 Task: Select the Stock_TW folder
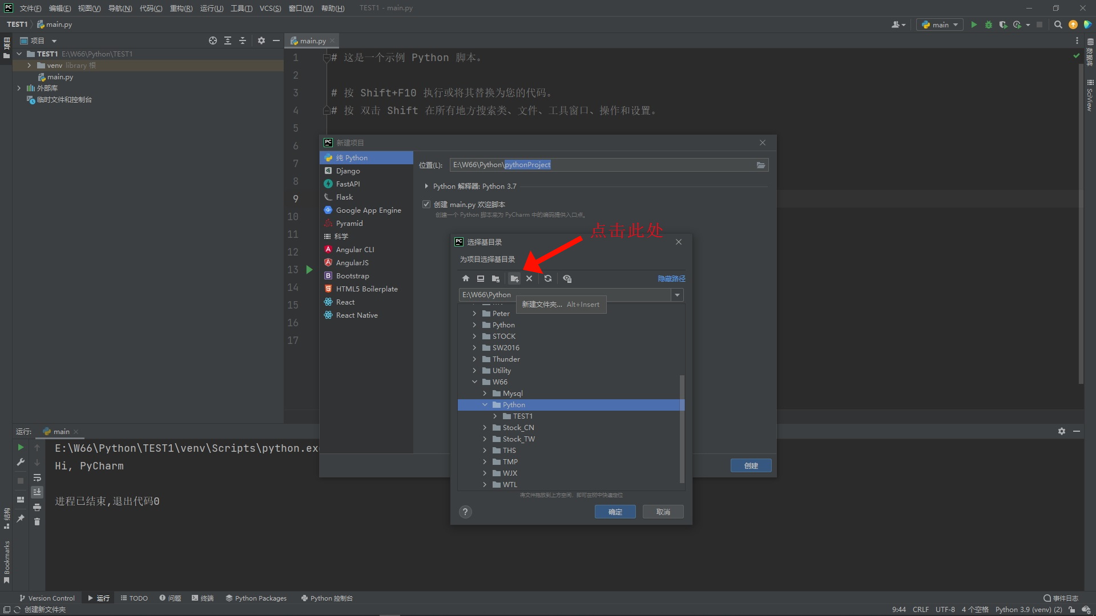pos(518,439)
